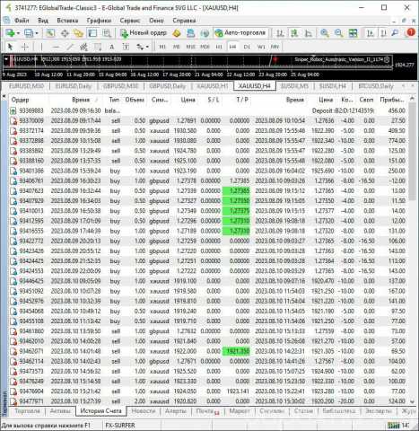Select the Fibonacci Retracement tool

coord(98,47)
